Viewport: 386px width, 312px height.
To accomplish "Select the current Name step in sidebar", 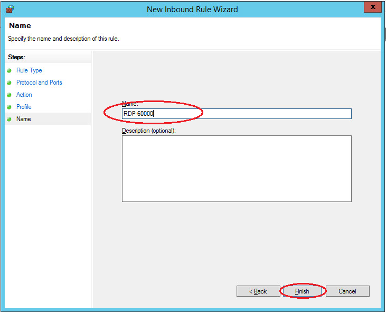I will point(24,119).
